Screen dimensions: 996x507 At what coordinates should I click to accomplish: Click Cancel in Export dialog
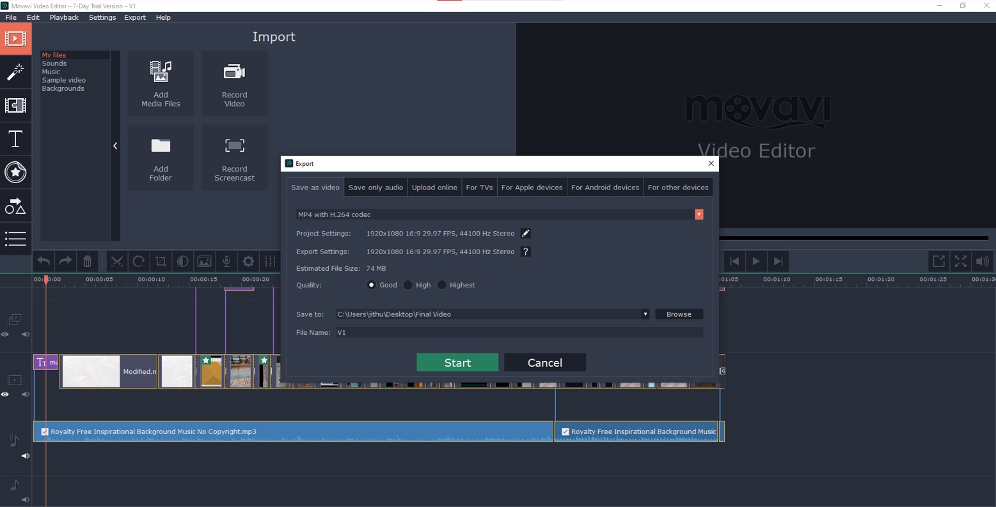[x=545, y=362]
